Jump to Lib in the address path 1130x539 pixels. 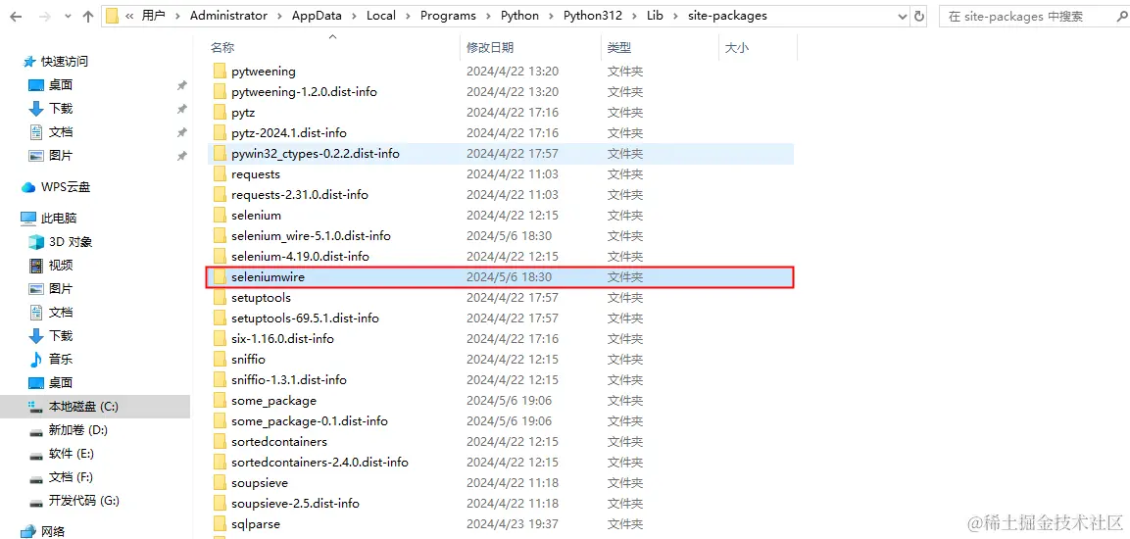pos(655,16)
